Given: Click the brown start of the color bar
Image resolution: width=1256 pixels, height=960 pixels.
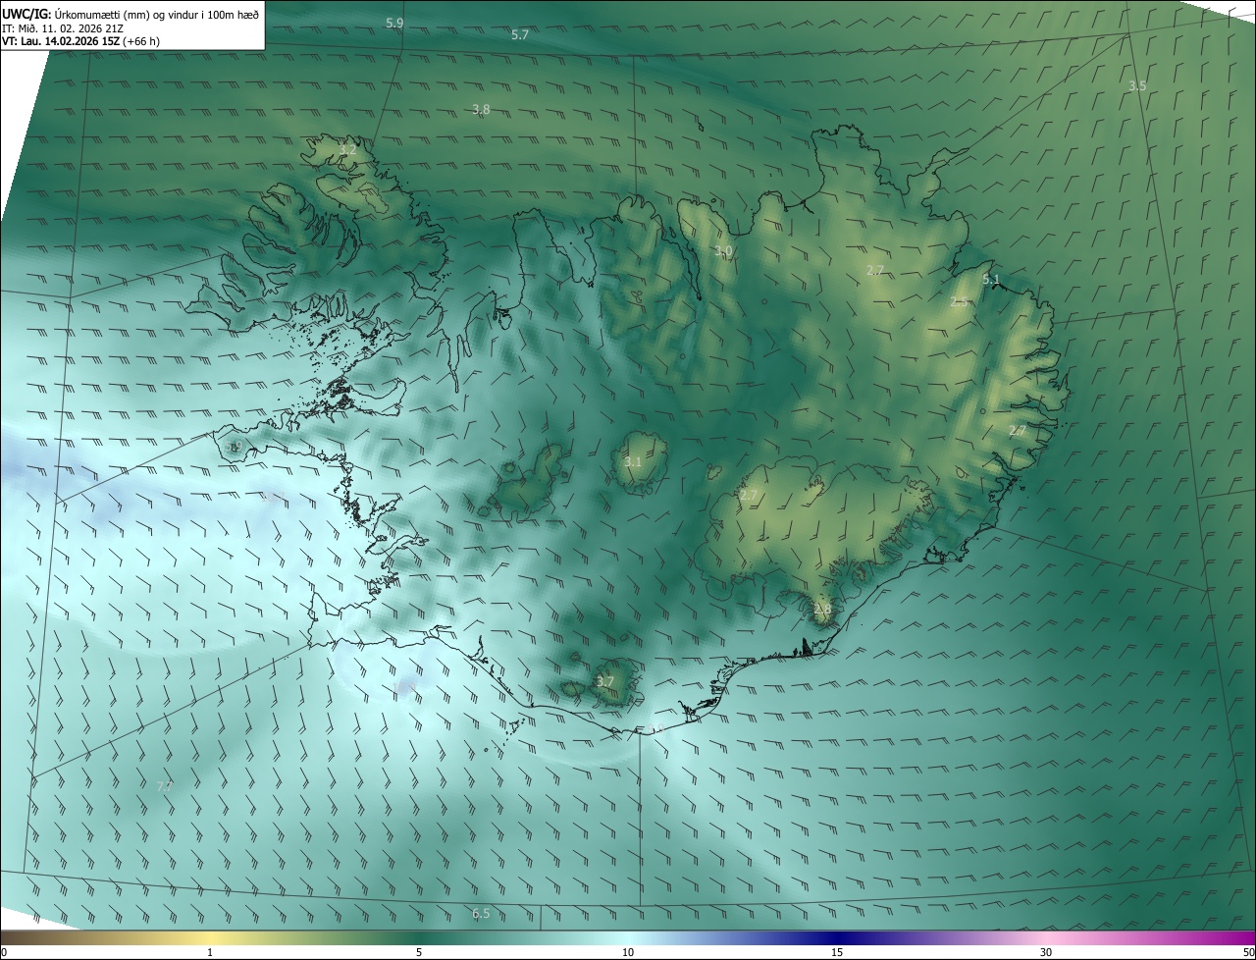Looking at the screenshot, I should coord(20,938).
